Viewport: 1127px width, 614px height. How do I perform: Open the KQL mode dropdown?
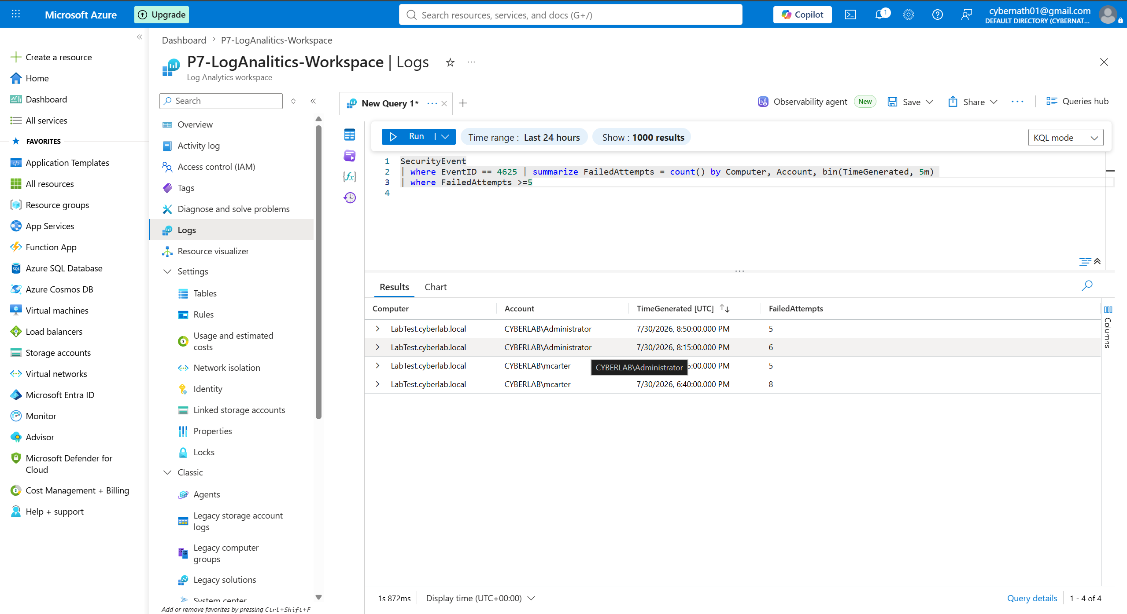click(1065, 138)
